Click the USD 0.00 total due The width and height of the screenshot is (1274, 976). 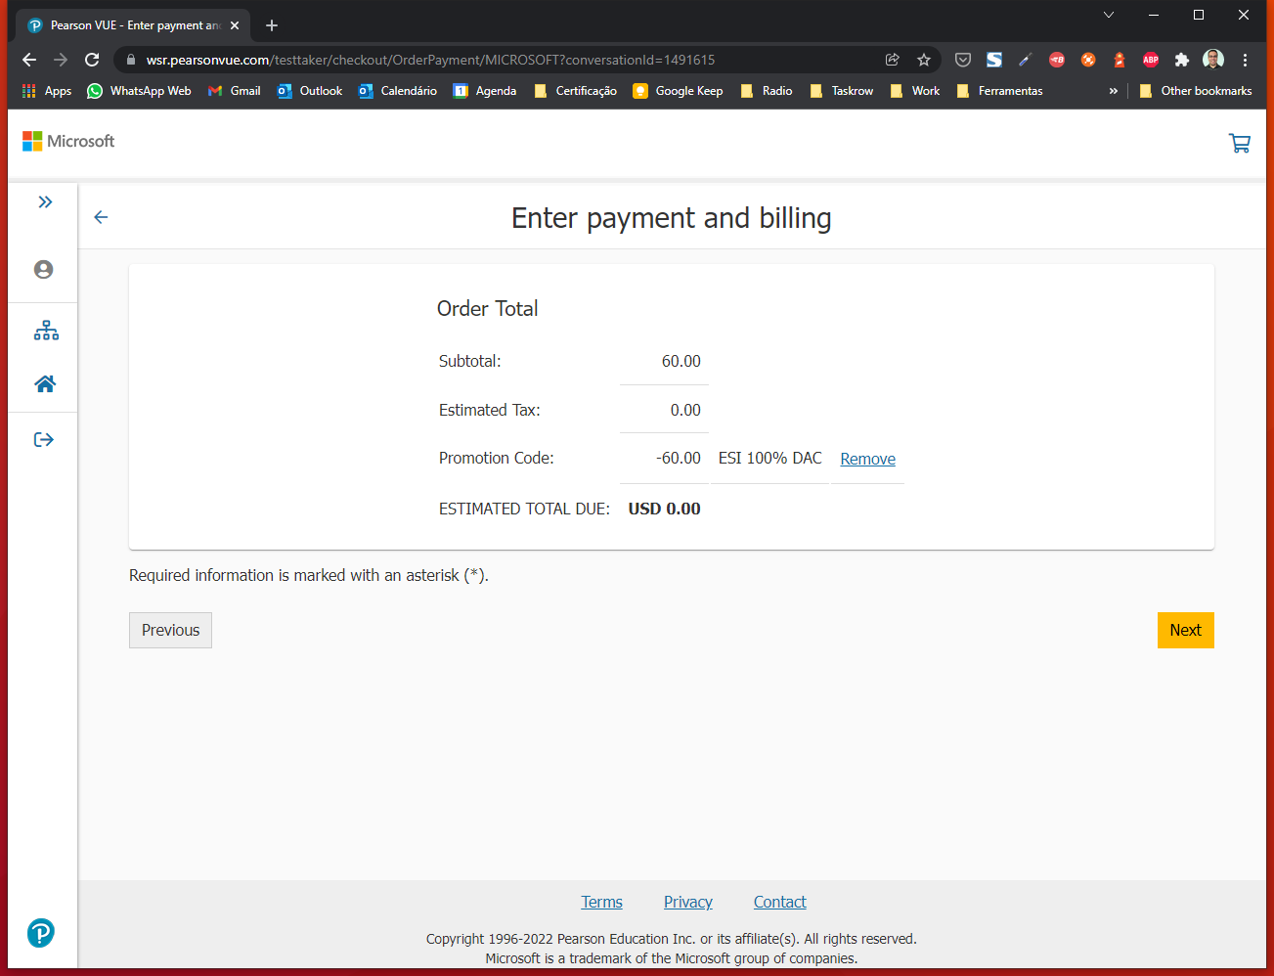tap(664, 509)
